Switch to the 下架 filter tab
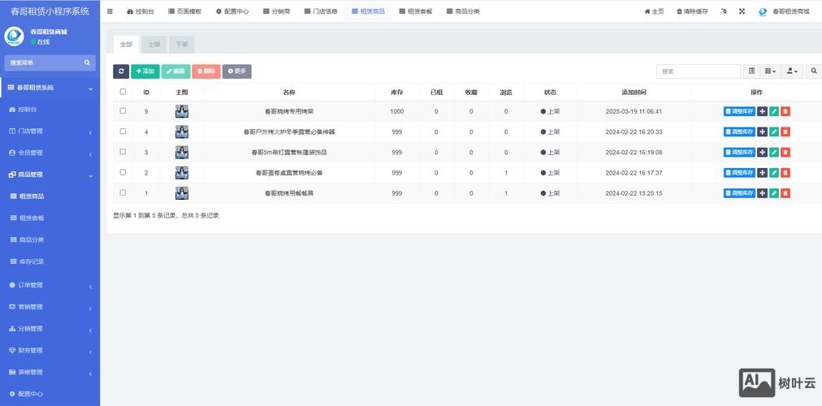This screenshot has width=822, height=406. click(181, 45)
